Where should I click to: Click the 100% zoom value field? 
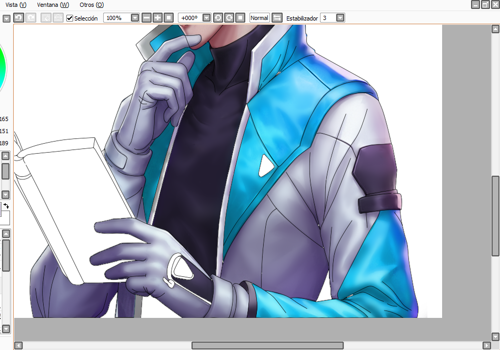(x=117, y=18)
